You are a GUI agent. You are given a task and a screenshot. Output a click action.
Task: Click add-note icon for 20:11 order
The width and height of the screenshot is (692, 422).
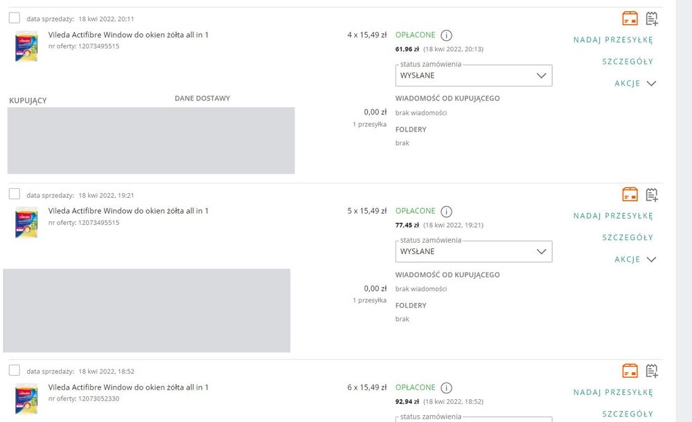point(652,19)
